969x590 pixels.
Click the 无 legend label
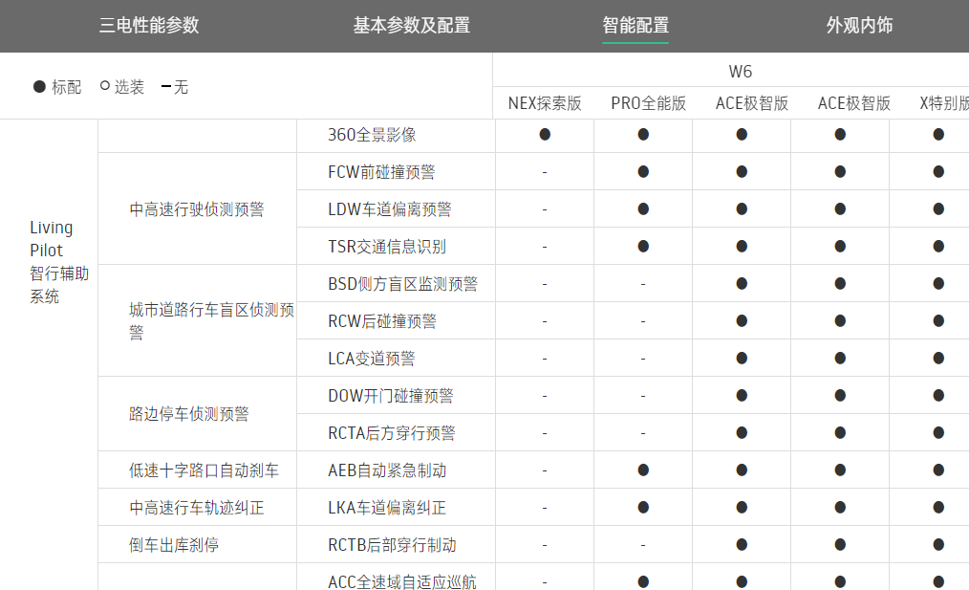click(181, 87)
